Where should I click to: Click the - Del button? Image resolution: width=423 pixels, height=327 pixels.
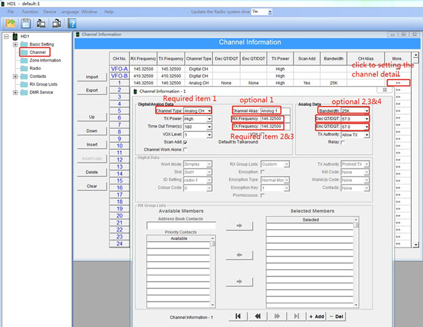pos(336,316)
